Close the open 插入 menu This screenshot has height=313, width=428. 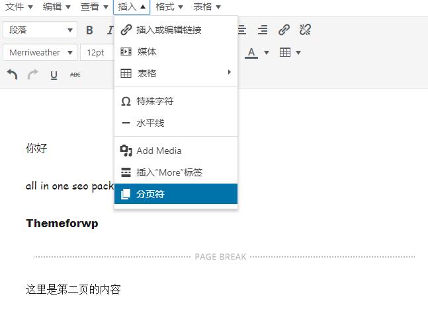pos(132,7)
